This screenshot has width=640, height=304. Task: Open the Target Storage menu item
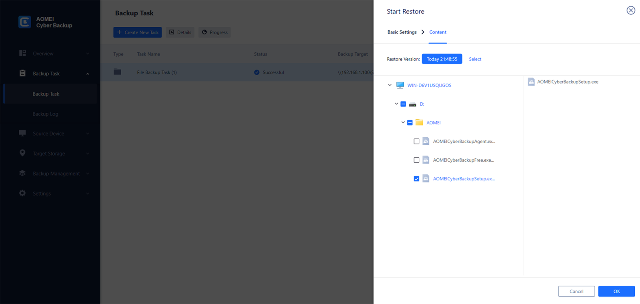(x=49, y=154)
